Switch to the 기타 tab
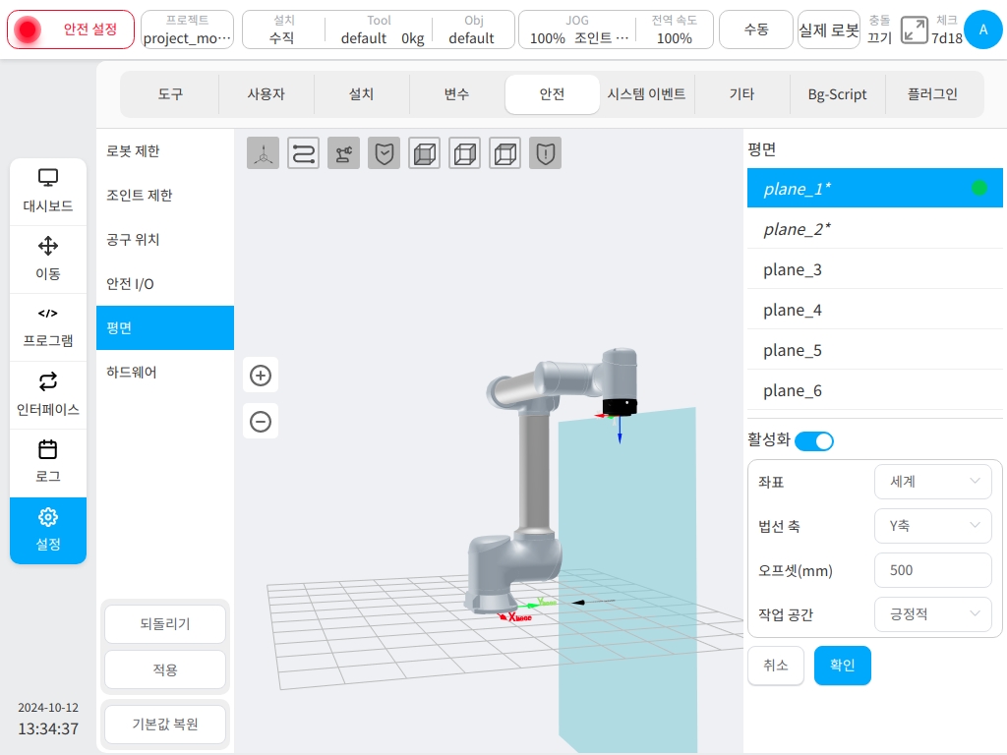The image size is (1007, 755). tap(741, 94)
